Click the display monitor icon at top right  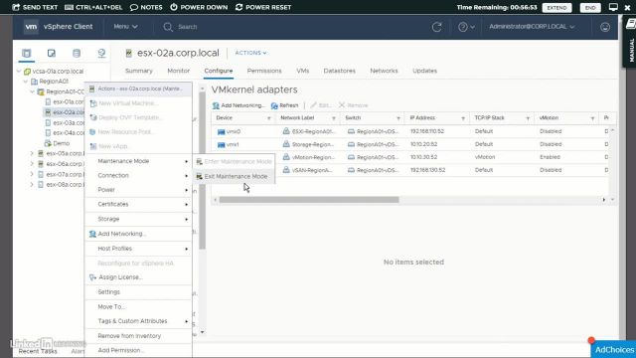coord(613,7)
